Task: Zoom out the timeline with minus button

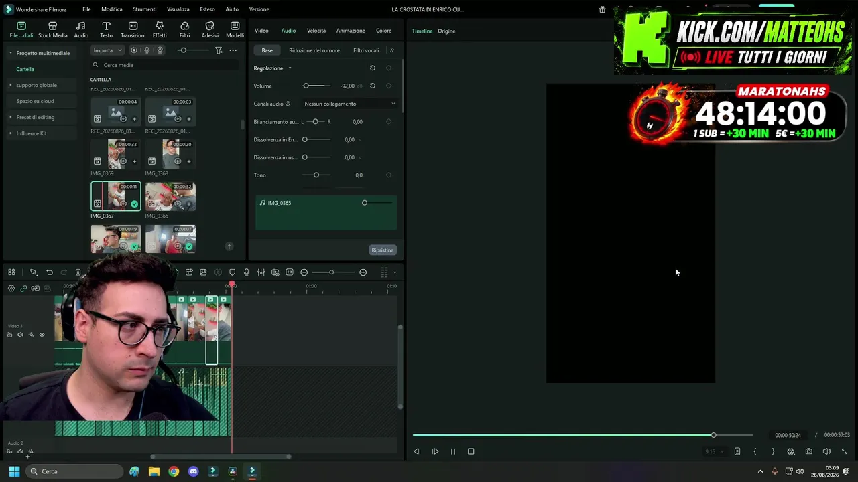Action: click(x=304, y=272)
